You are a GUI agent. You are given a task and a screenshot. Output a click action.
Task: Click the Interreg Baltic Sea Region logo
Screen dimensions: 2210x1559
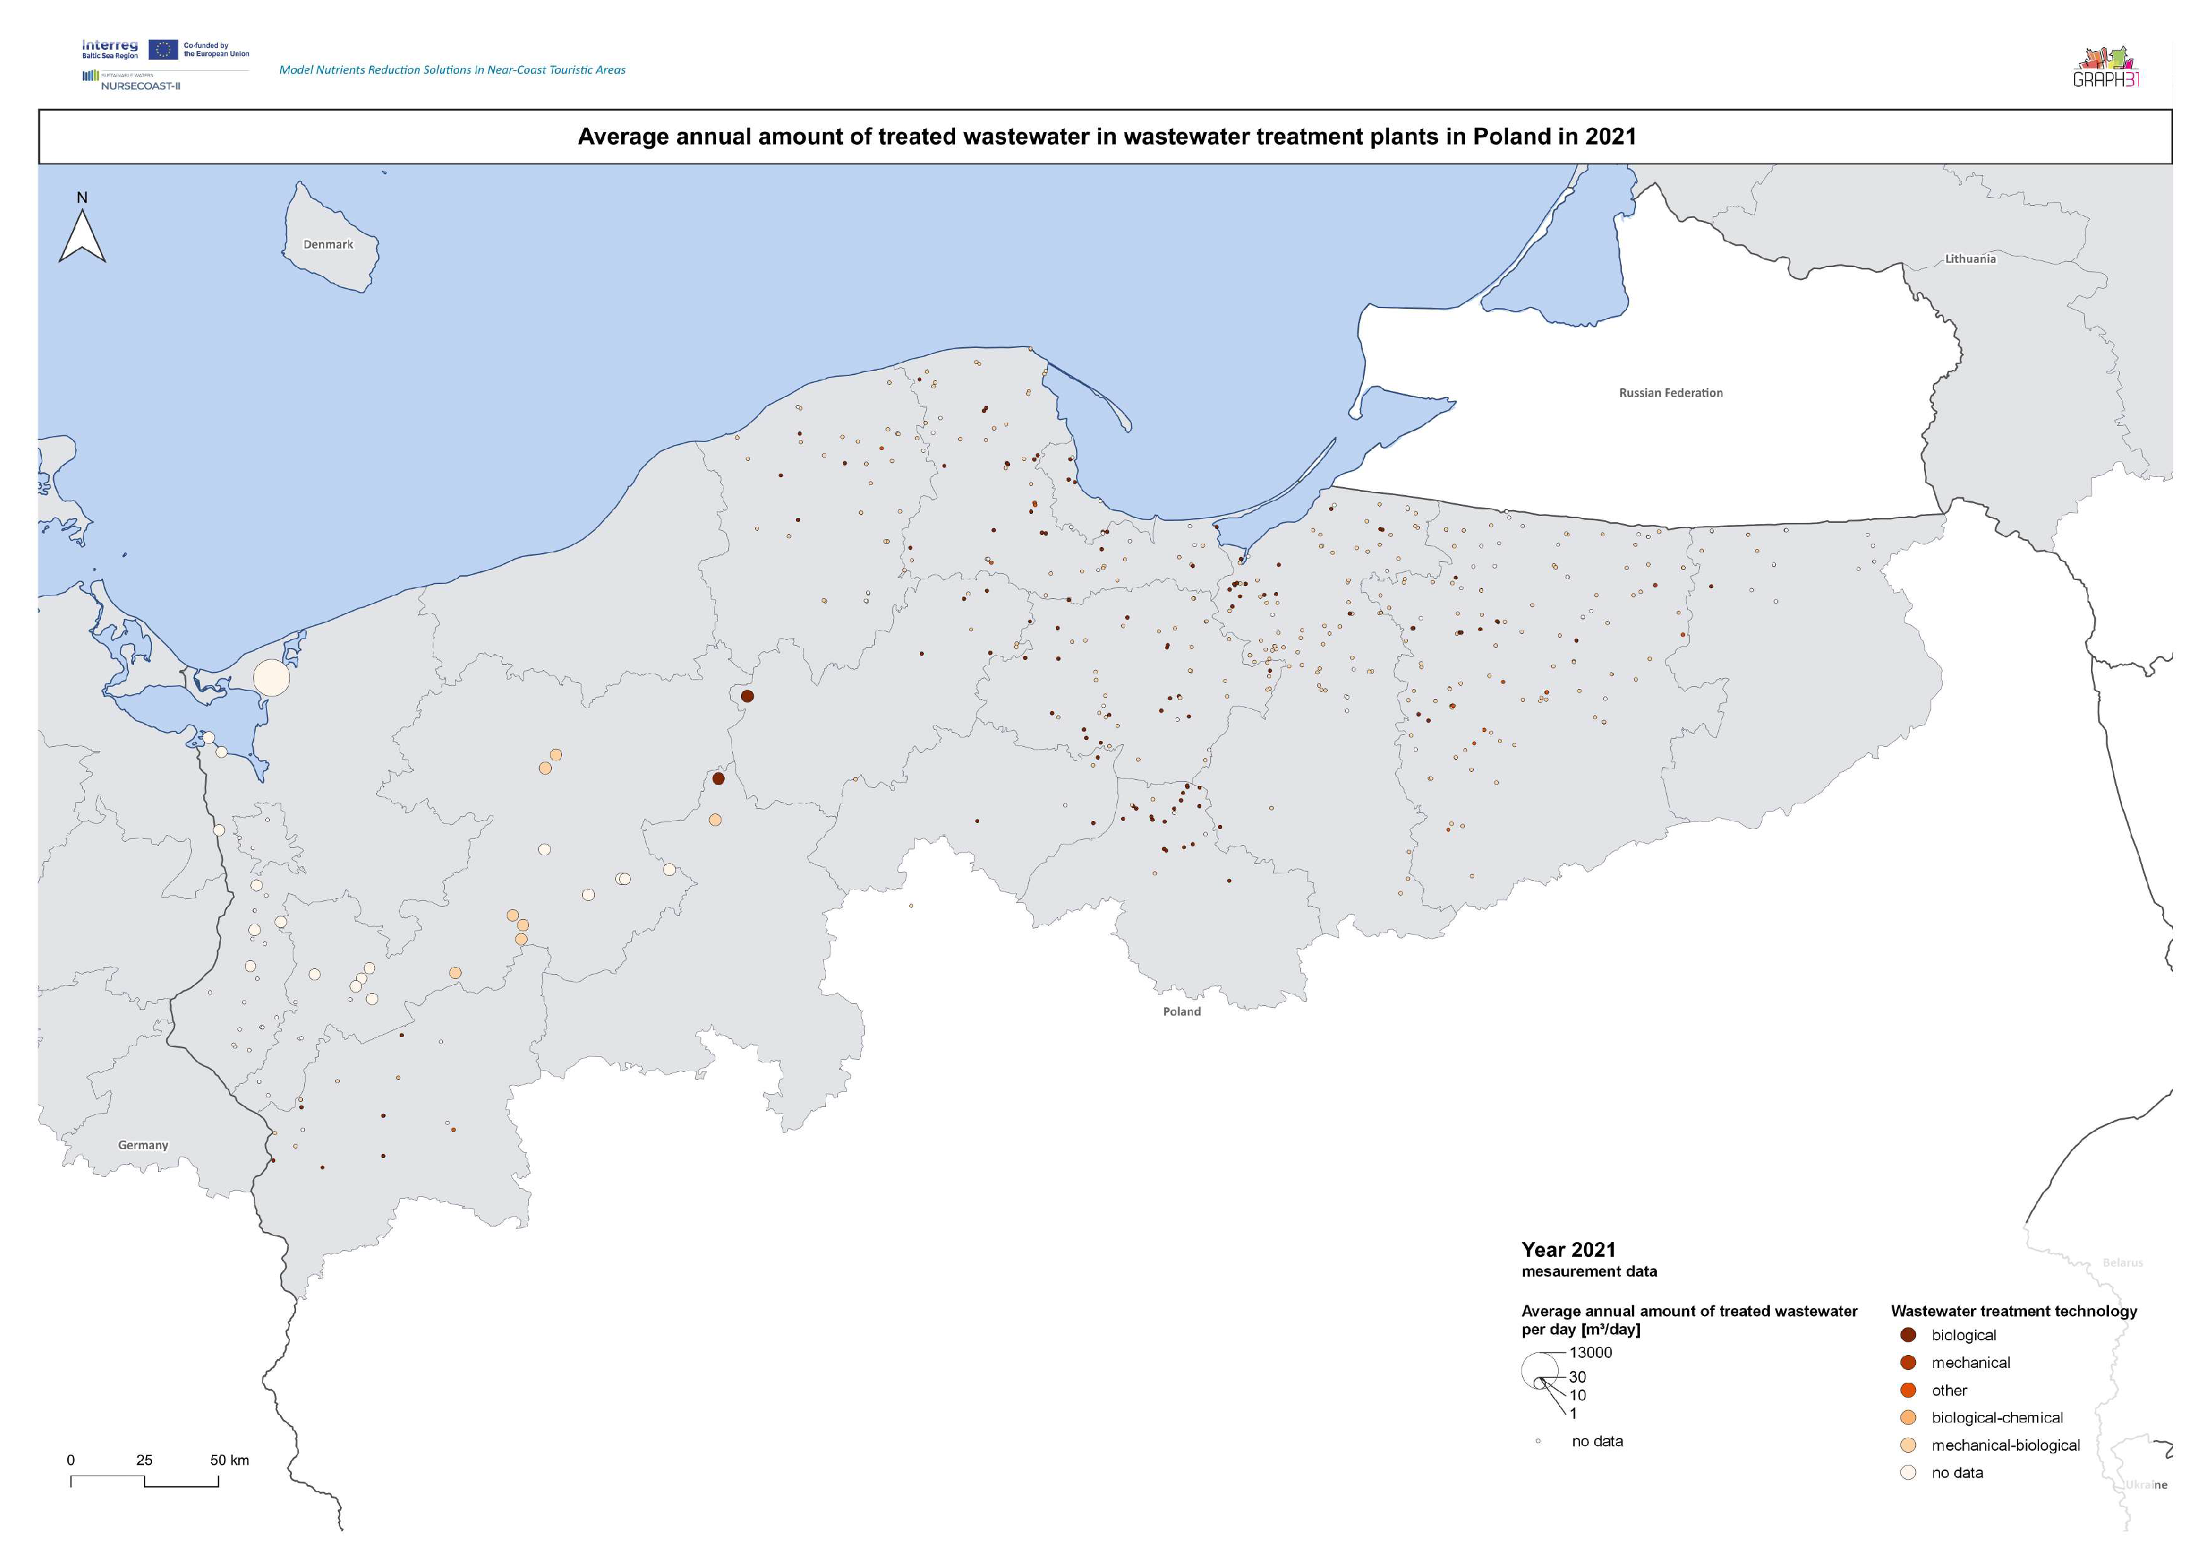click(110, 49)
